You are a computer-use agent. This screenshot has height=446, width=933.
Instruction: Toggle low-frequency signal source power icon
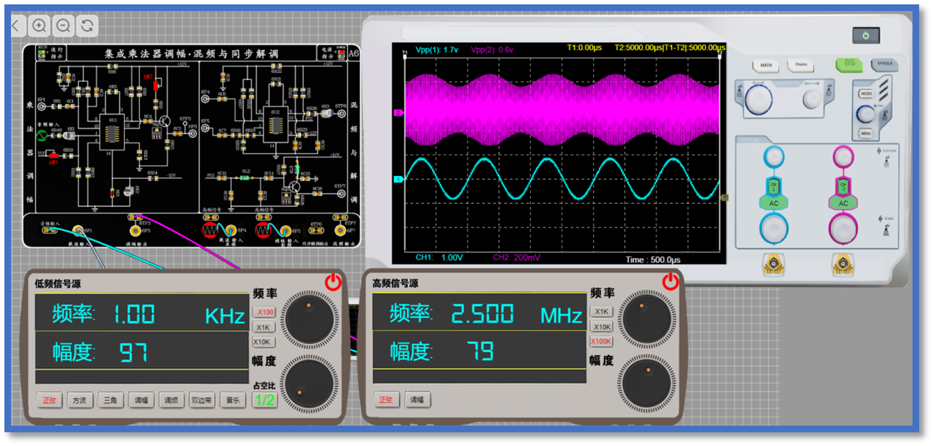(x=333, y=282)
